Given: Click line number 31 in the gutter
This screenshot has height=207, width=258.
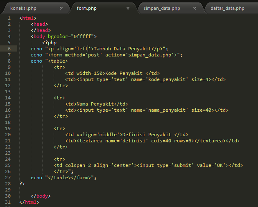Looking at the screenshot, I should point(8,202).
